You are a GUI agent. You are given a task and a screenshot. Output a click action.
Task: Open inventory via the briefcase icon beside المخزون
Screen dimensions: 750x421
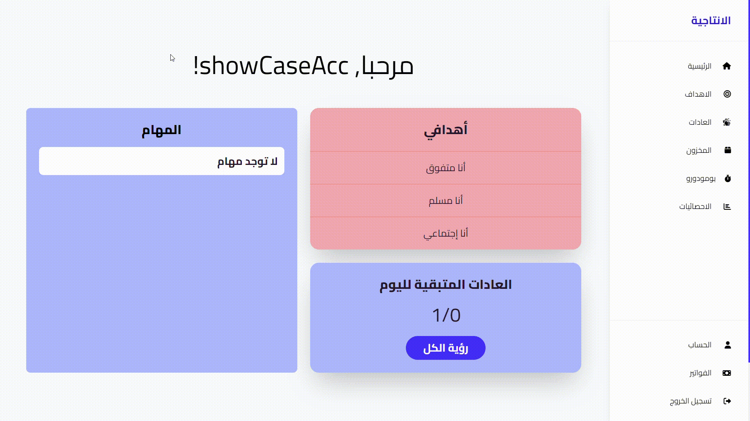pyautogui.click(x=727, y=150)
